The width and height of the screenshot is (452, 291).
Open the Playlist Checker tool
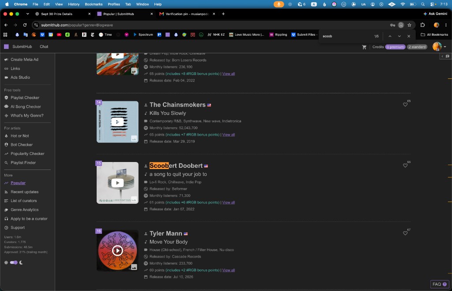[x=25, y=98]
